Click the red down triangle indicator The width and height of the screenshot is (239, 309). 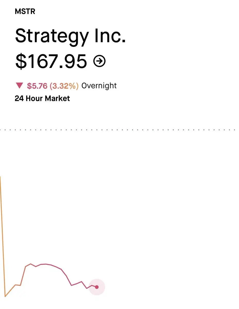click(19, 85)
